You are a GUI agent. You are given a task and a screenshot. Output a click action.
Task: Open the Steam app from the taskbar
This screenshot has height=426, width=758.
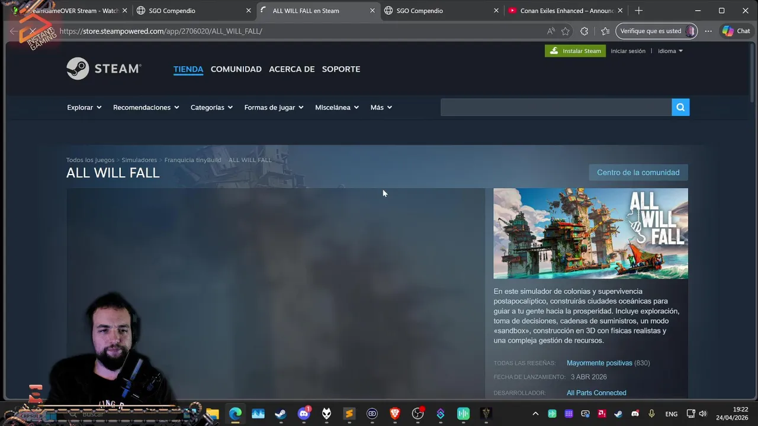281,414
